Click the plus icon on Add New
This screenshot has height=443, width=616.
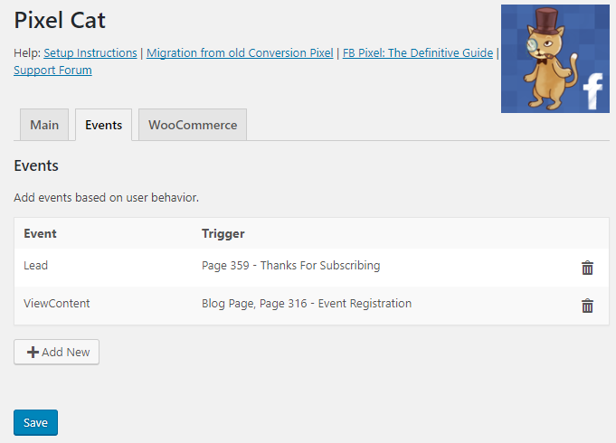coord(33,352)
